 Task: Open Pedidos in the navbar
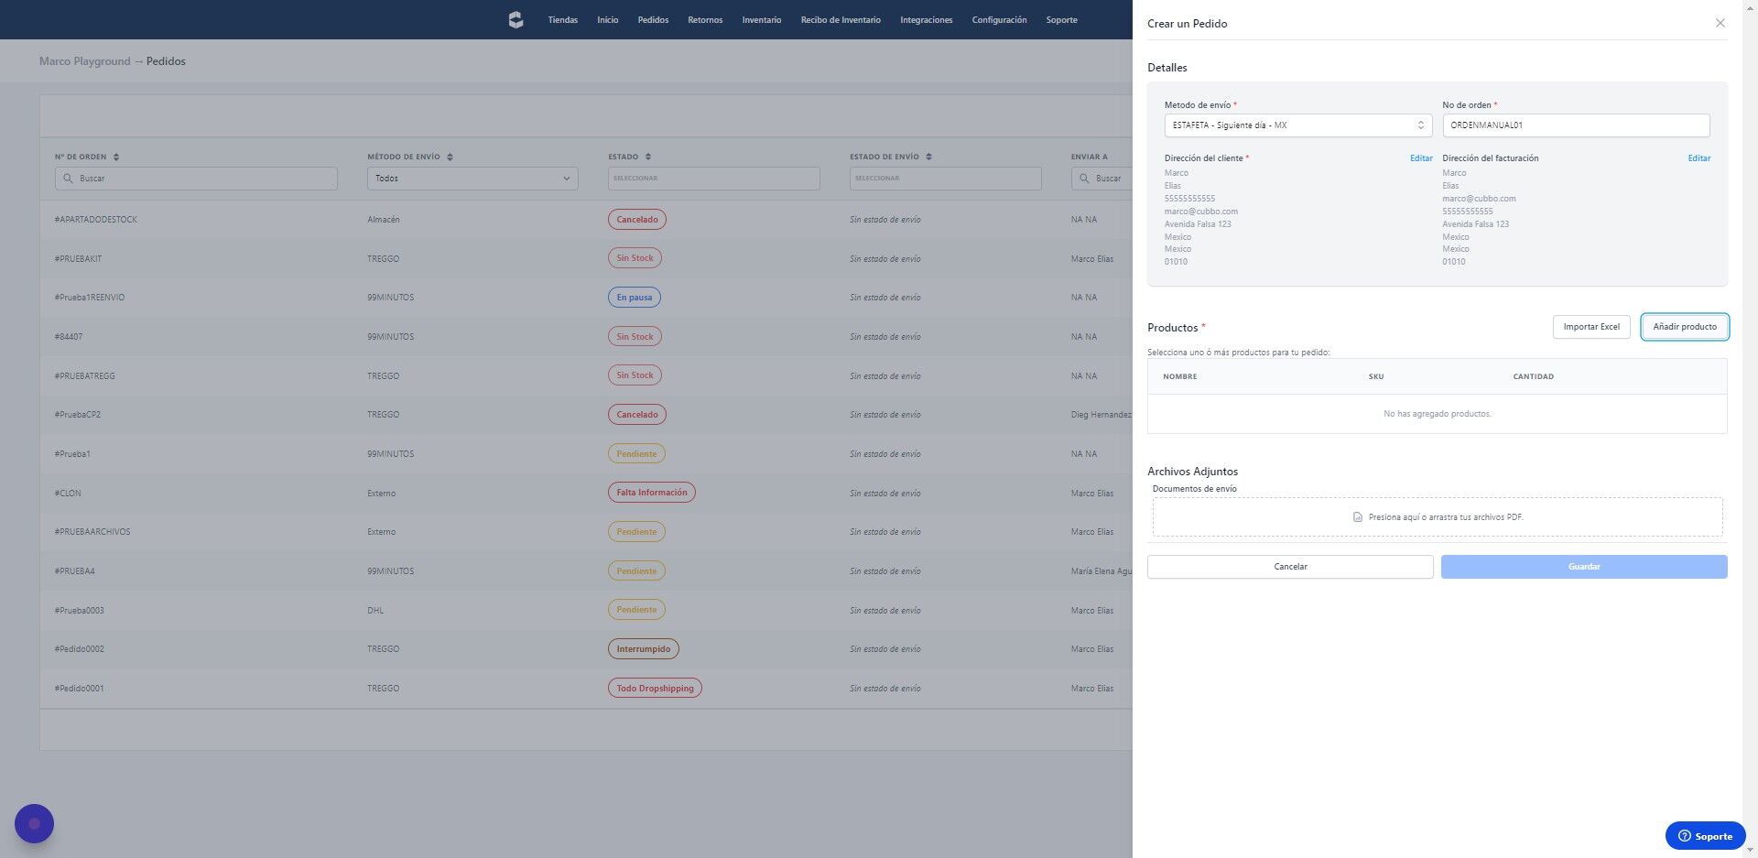pyautogui.click(x=653, y=19)
